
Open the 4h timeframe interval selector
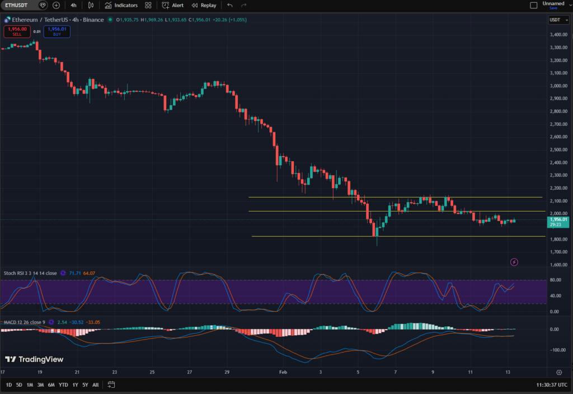point(74,5)
